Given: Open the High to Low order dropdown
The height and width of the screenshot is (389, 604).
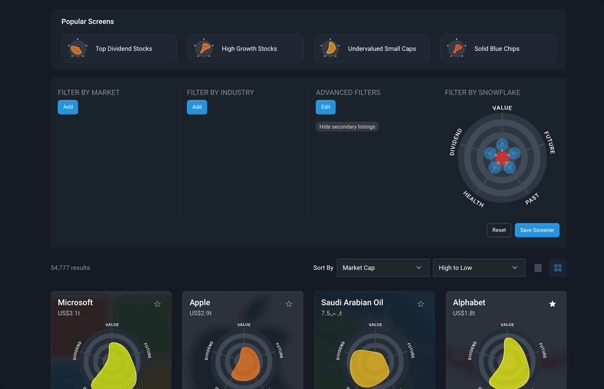Looking at the screenshot, I should [x=479, y=268].
